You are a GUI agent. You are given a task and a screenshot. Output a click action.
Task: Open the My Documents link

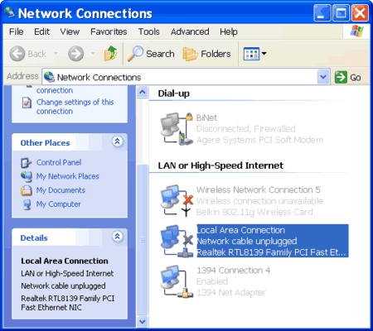point(61,190)
